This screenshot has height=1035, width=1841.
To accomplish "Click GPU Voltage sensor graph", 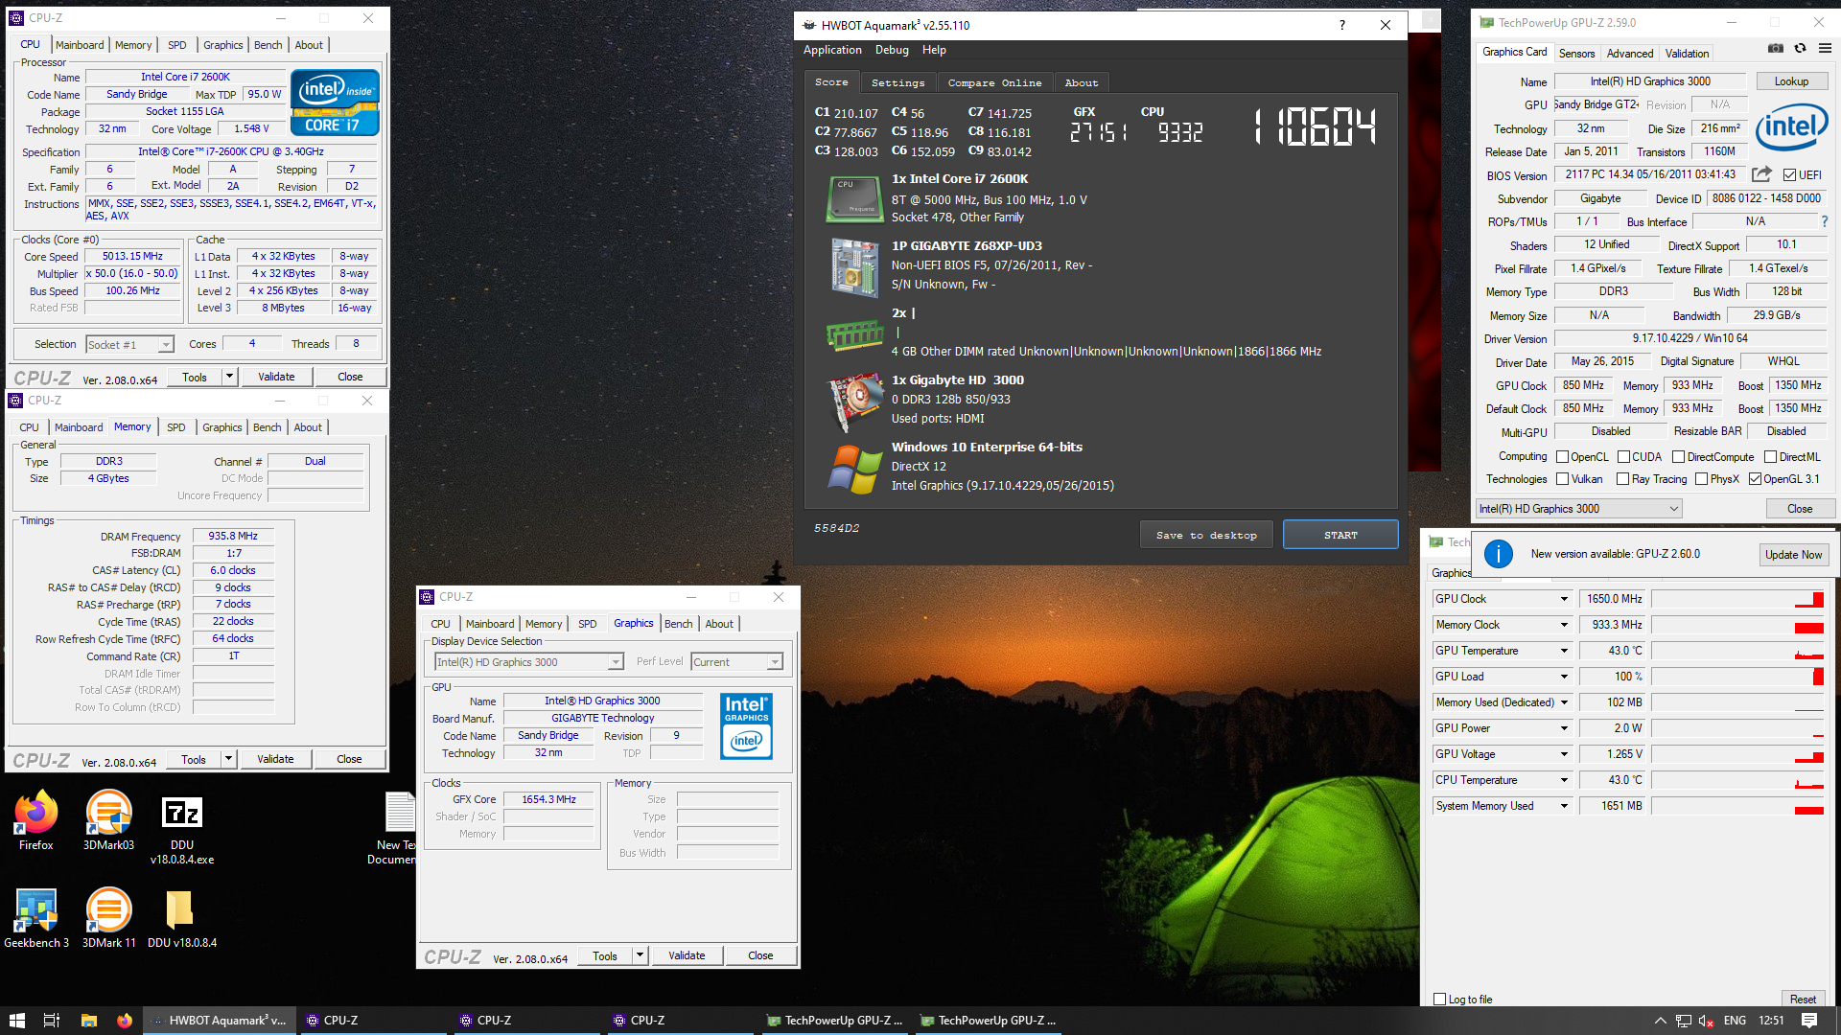I will (x=1737, y=754).
